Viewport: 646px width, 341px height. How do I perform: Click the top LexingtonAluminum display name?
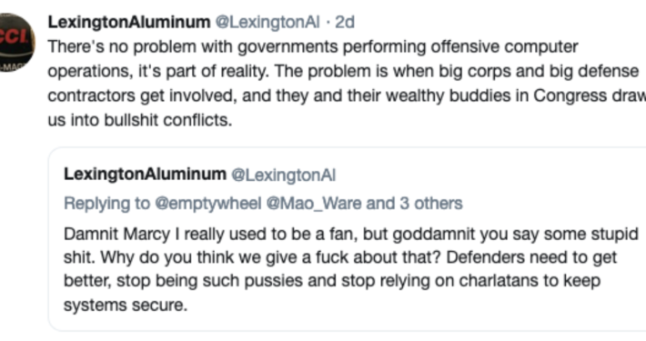click(129, 22)
